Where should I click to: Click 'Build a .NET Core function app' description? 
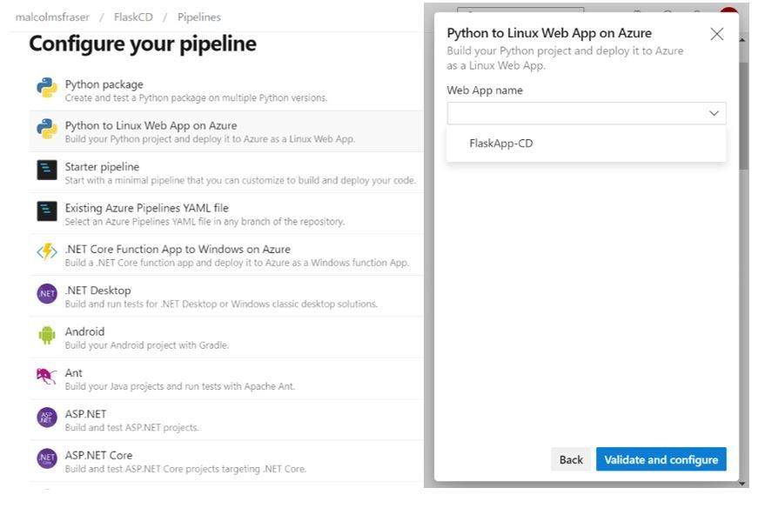(x=238, y=263)
